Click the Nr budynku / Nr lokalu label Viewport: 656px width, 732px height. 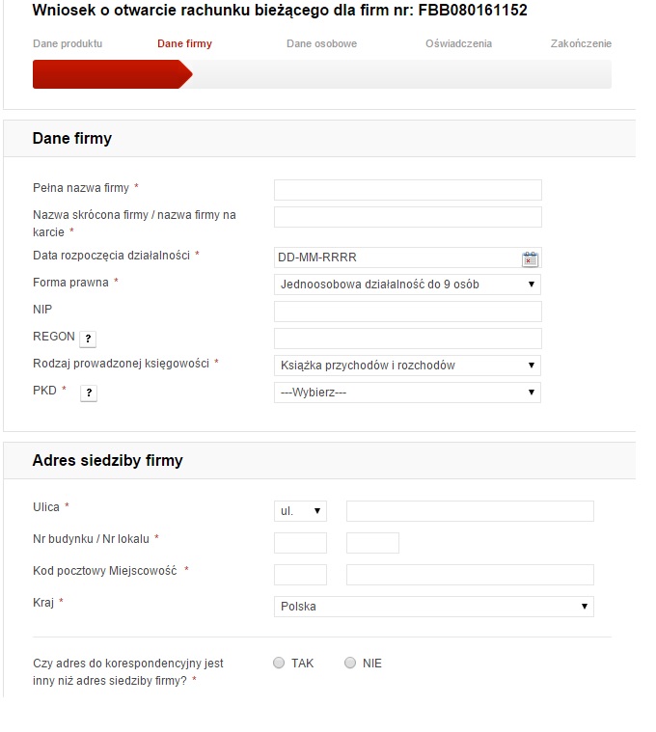pos(91,539)
